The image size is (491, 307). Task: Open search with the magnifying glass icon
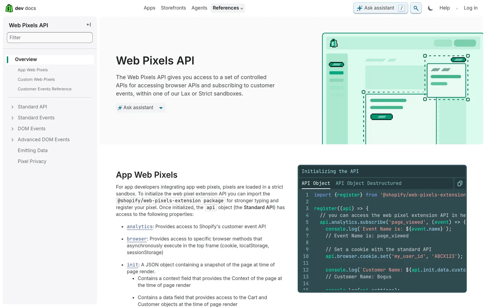[416, 8]
